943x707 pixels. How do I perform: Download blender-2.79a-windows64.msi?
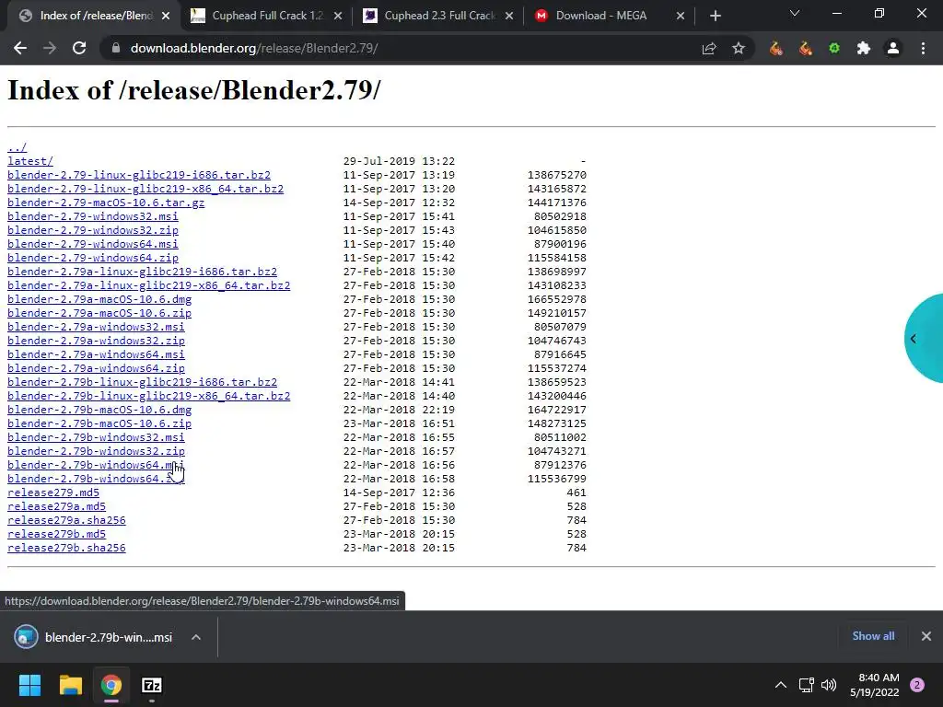[x=96, y=354]
